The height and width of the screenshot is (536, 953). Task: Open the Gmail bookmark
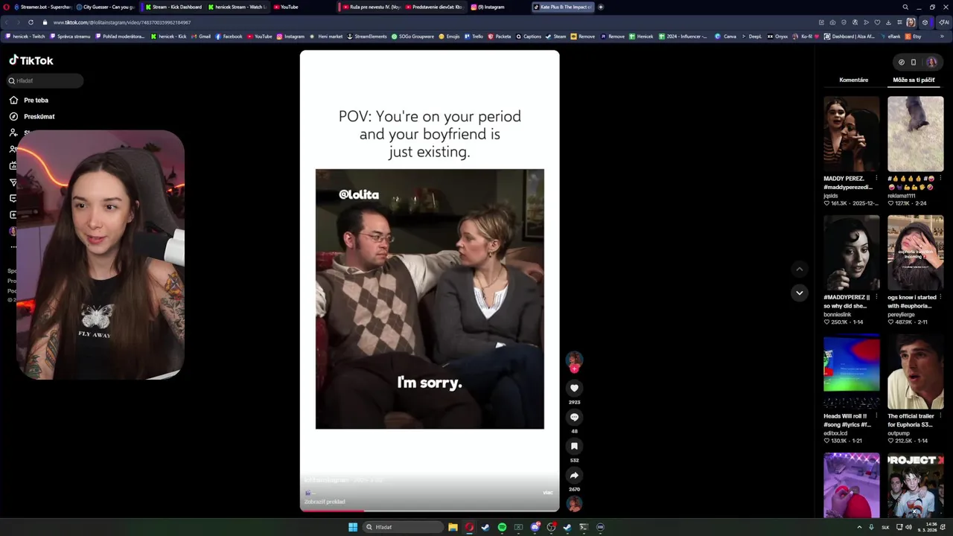[x=201, y=36]
